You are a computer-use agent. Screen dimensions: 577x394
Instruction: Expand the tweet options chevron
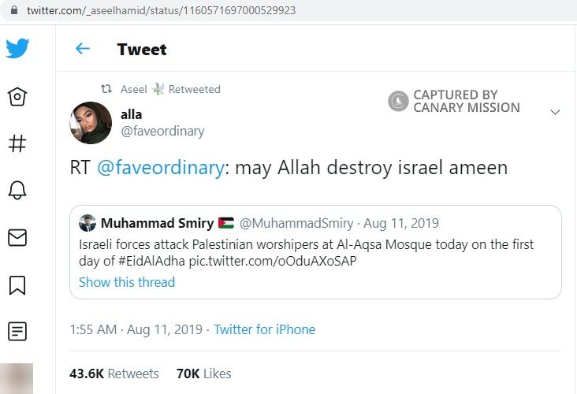pos(555,112)
